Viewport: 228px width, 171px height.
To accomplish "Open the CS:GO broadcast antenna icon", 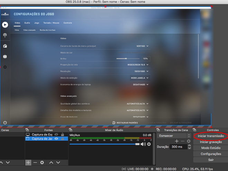I will 5,35.
